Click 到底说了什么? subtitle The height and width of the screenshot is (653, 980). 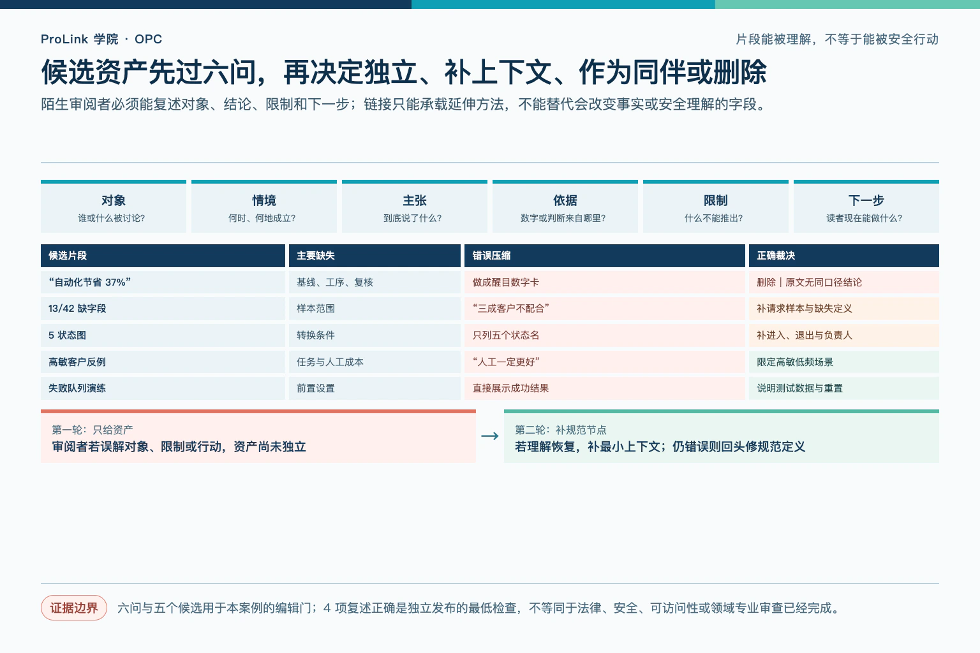[x=413, y=218]
